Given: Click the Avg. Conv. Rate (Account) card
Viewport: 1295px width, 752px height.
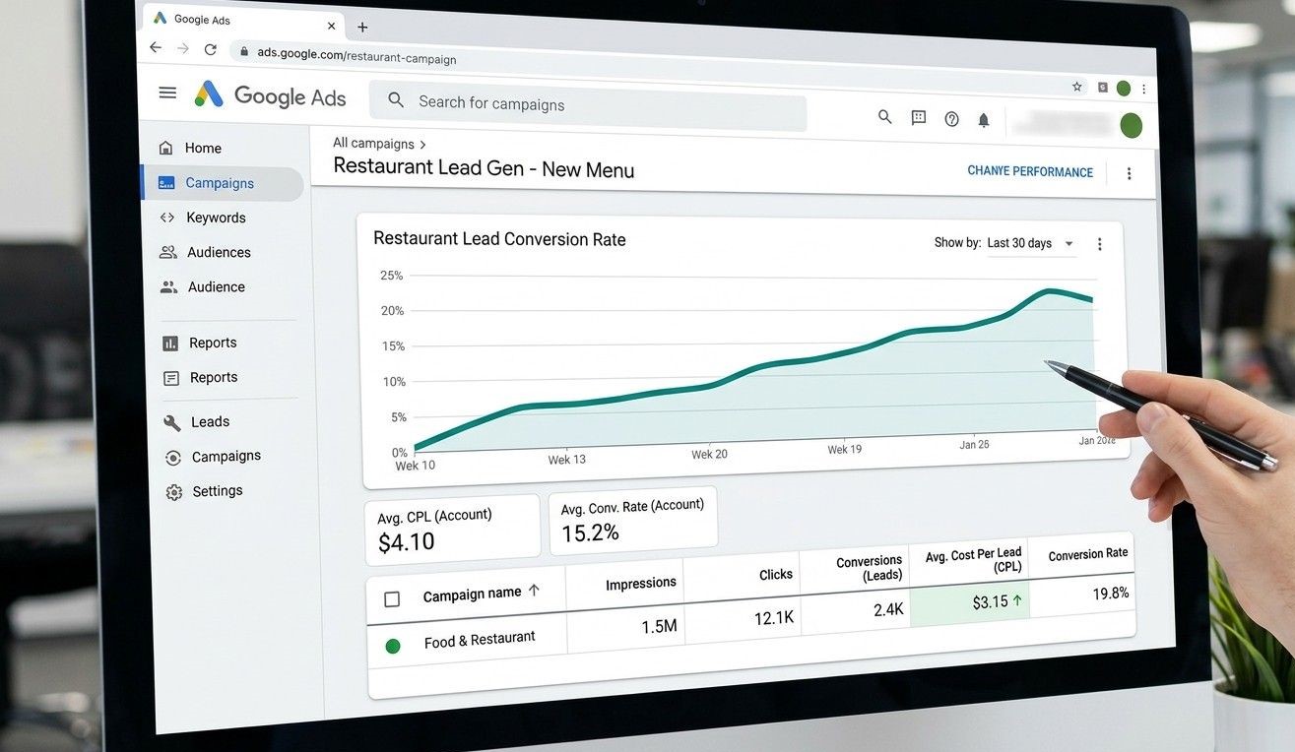Looking at the screenshot, I should (x=632, y=520).
